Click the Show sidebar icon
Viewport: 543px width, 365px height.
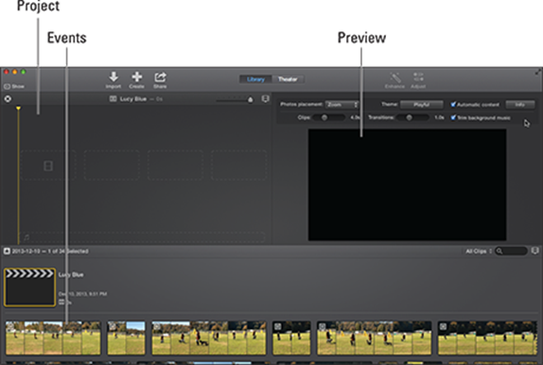point(7,86)
